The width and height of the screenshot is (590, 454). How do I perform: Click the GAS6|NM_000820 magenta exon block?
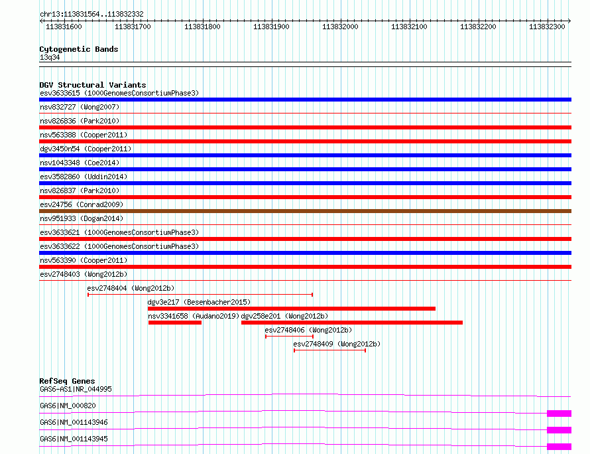tap(559, 414)
